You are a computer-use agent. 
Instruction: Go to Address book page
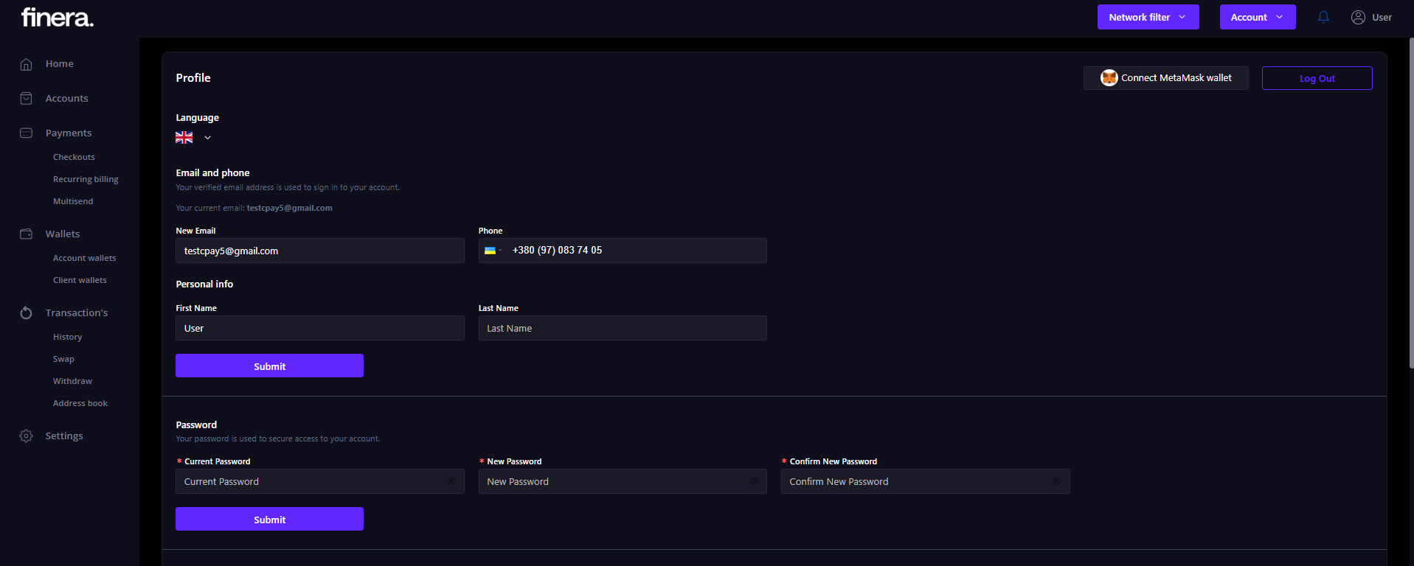[x=80, y=403]
